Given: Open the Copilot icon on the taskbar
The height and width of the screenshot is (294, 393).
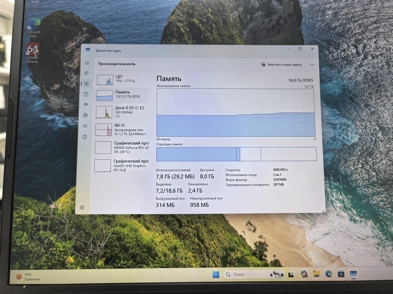Looking at the screenshot, I should pos(304,274).
